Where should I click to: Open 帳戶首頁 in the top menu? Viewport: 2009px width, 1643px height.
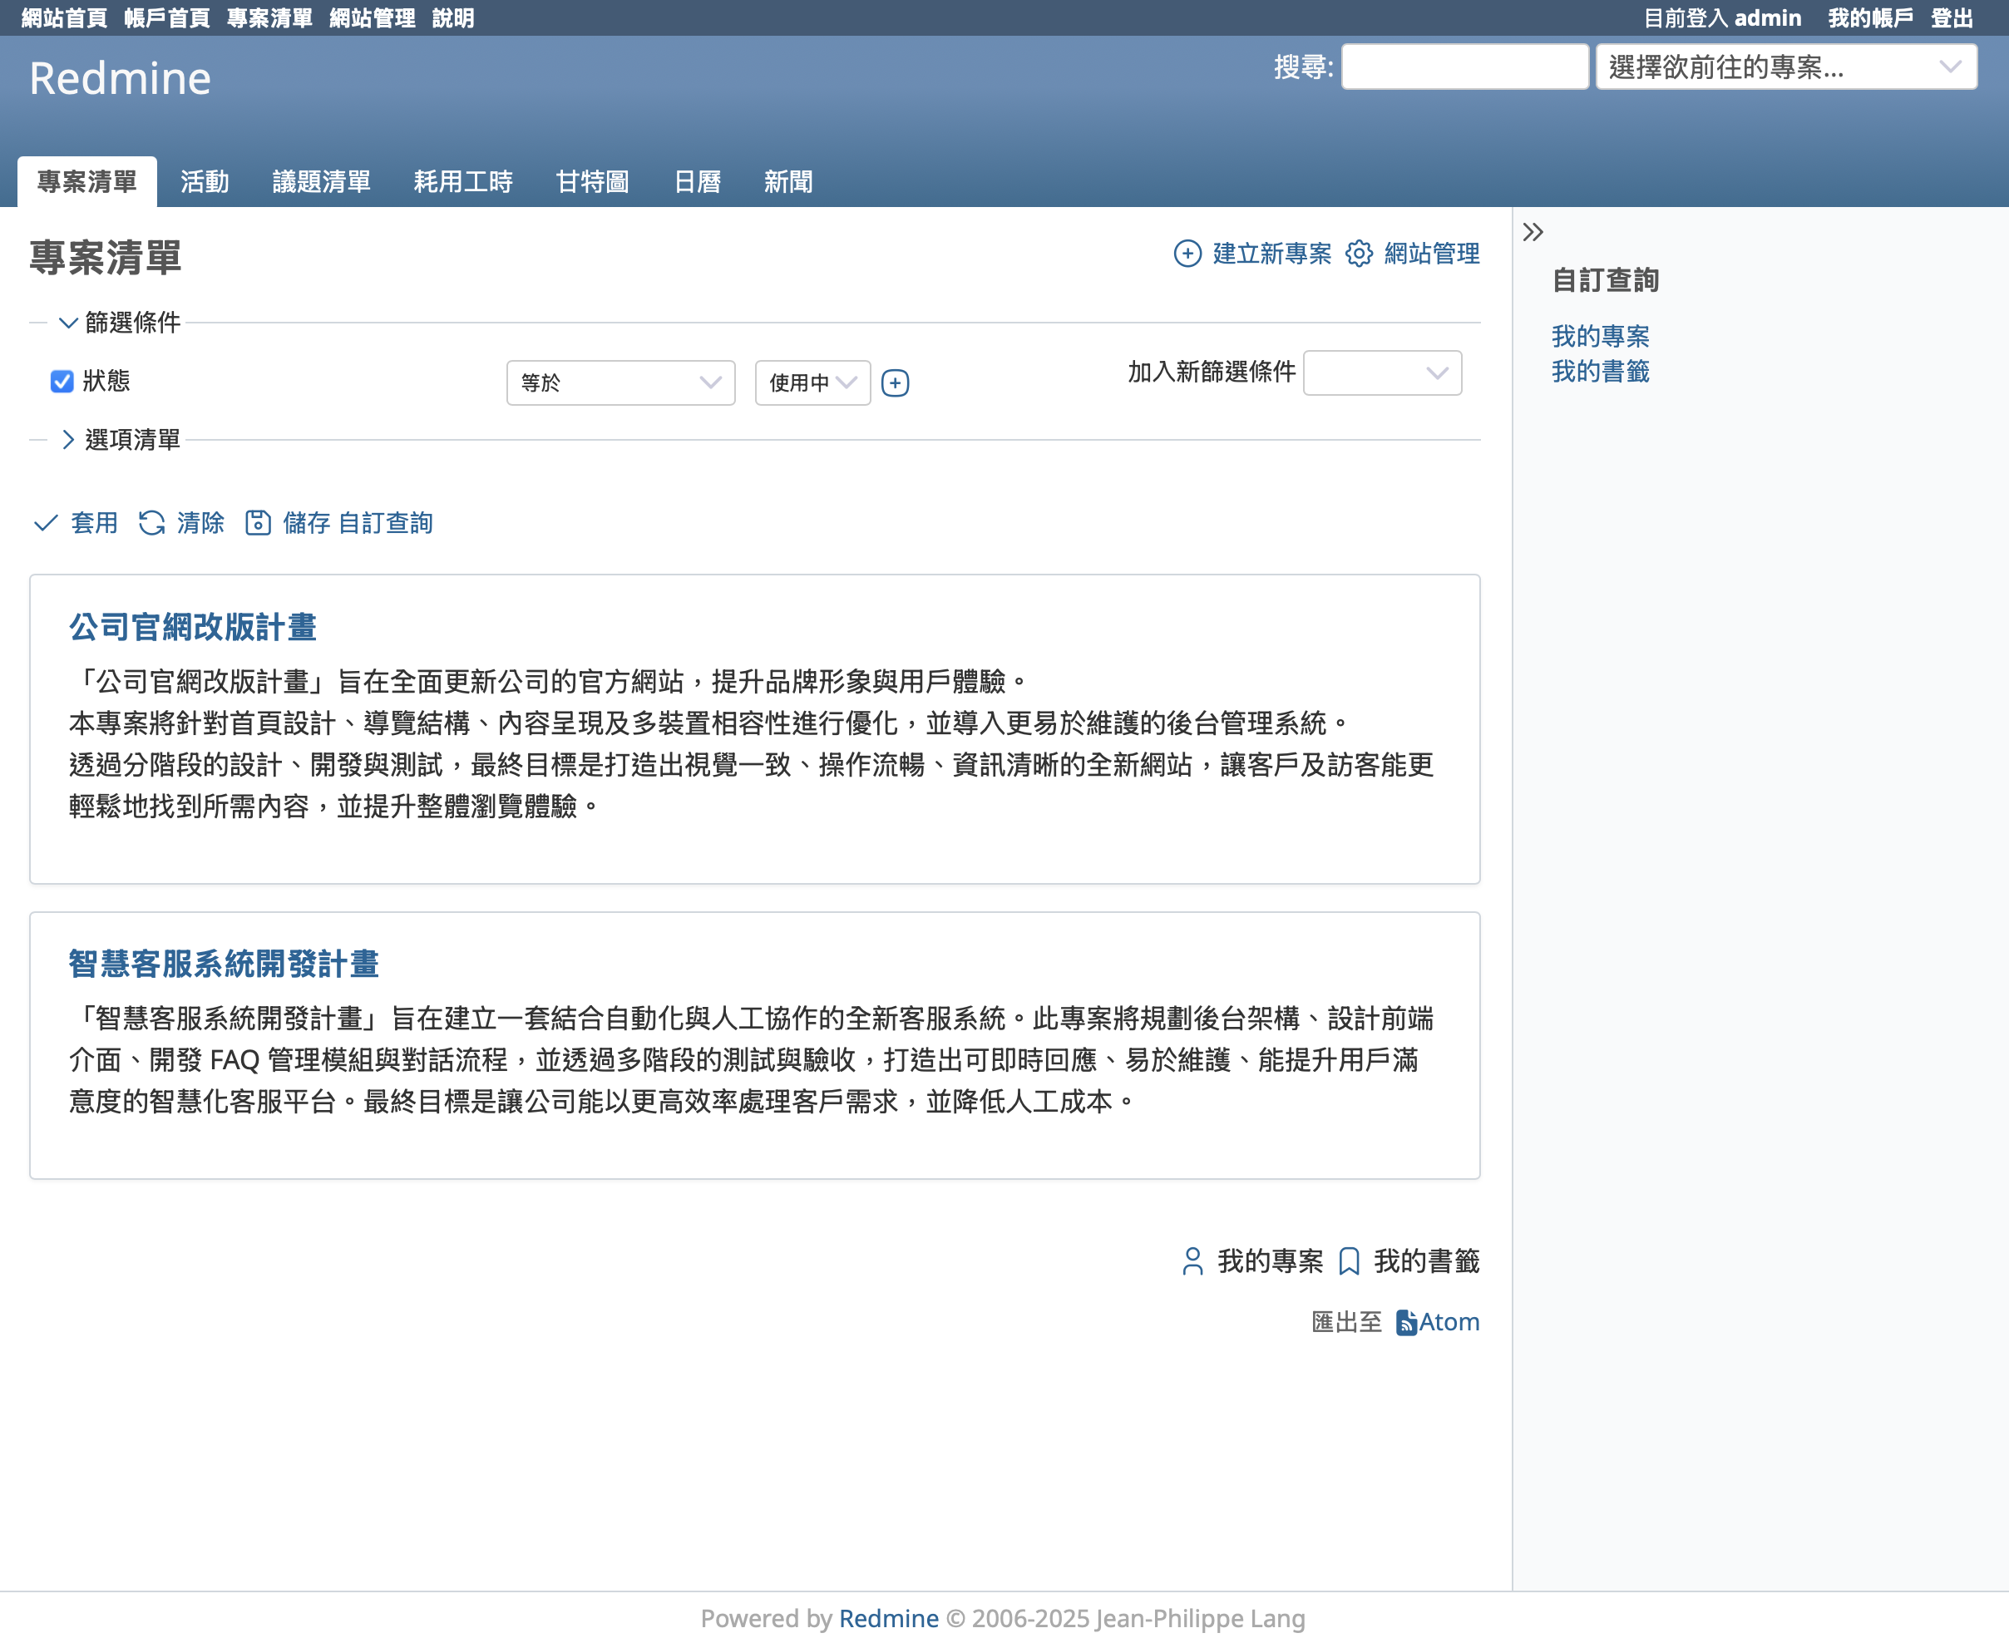pos(166,18)
